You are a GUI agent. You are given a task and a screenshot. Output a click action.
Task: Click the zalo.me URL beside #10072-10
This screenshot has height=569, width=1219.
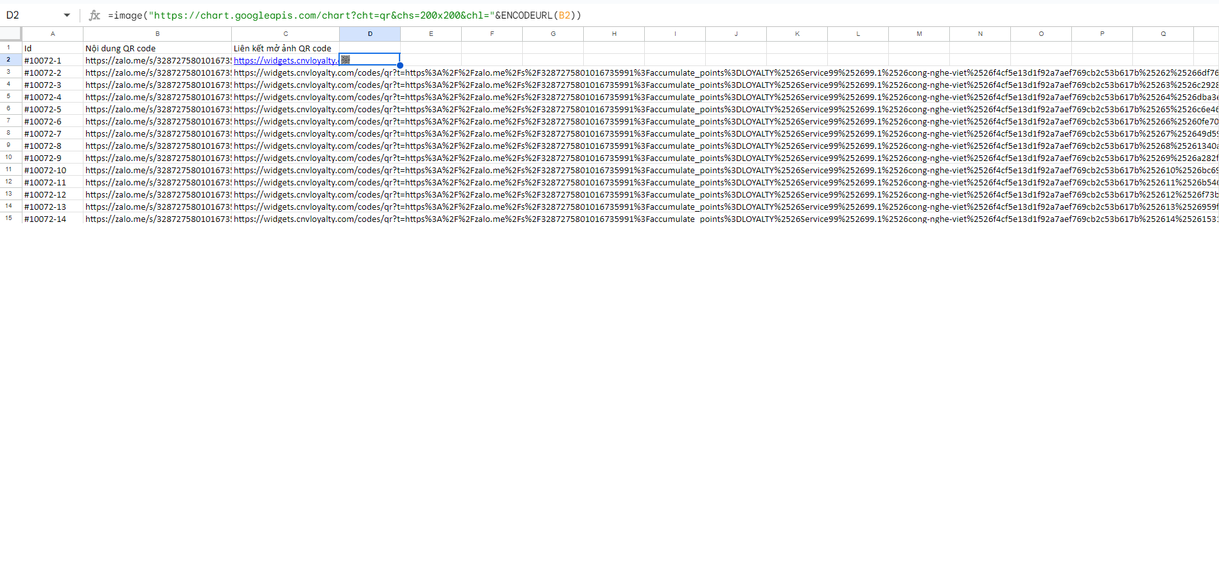pos(157,170)
